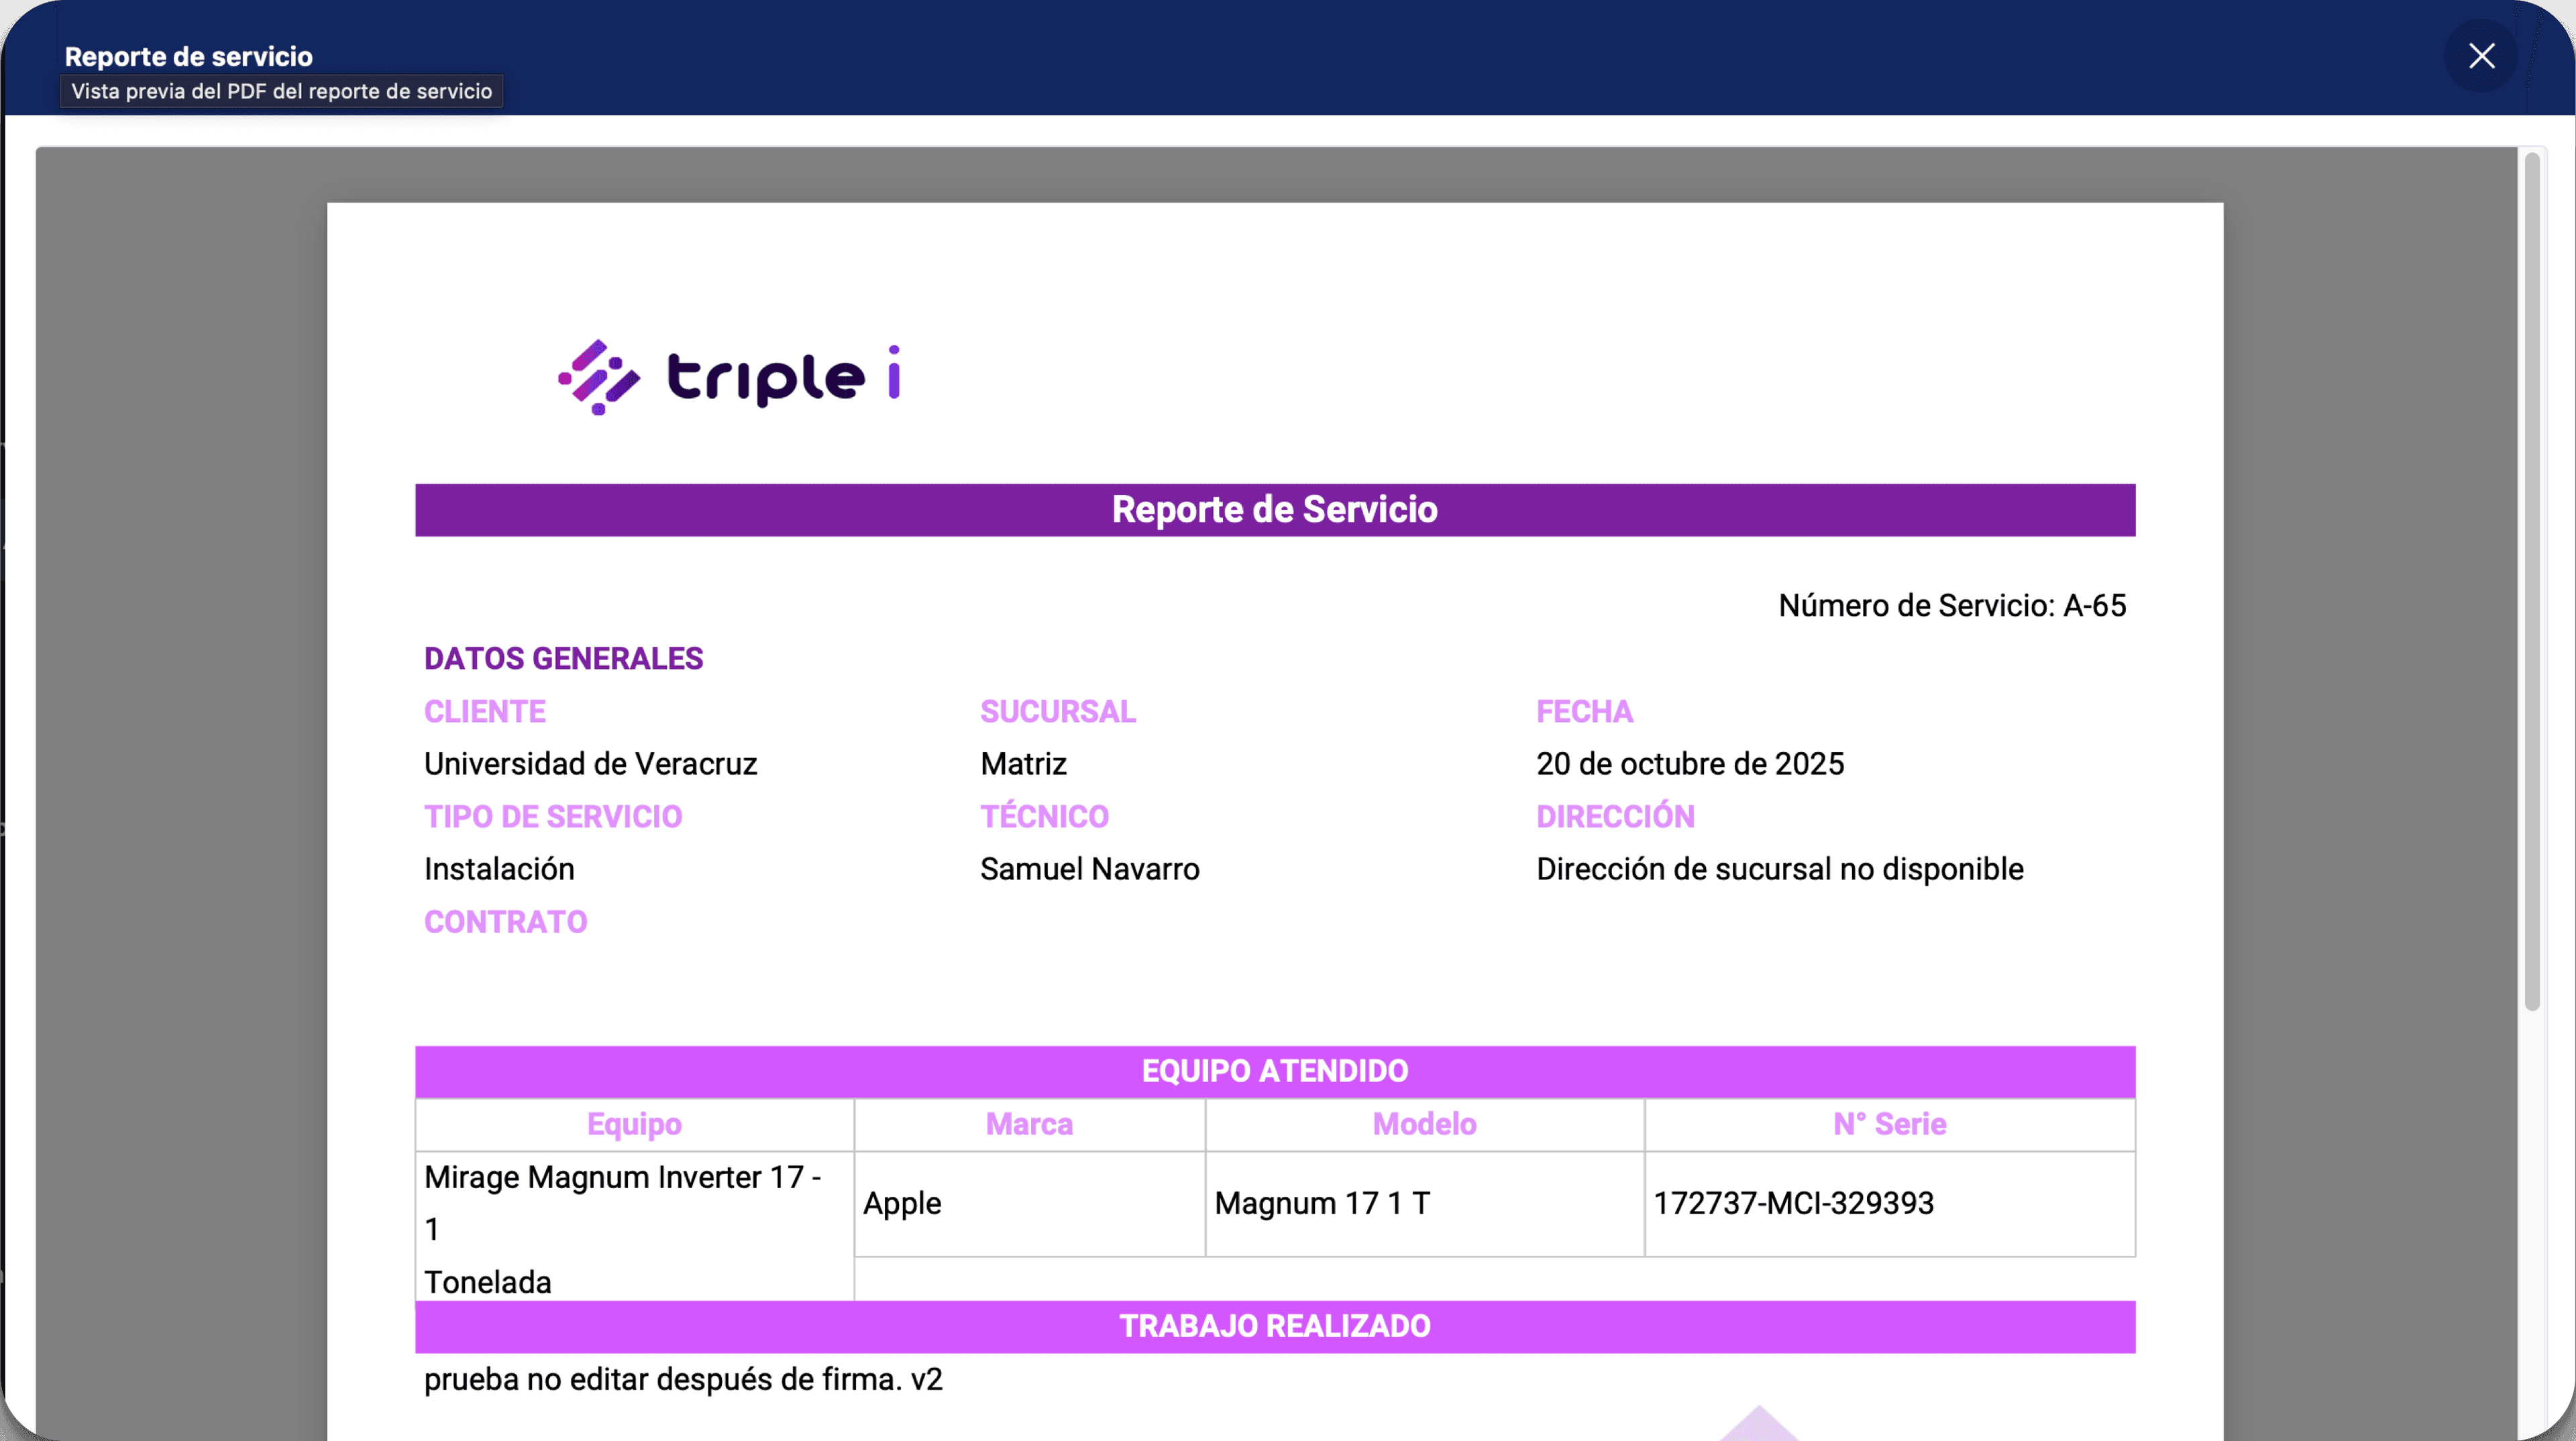Click the serial number 172737-MCI-329393
The width and height of the screenshot is (2576, 1441).
coord(1794,1204)
